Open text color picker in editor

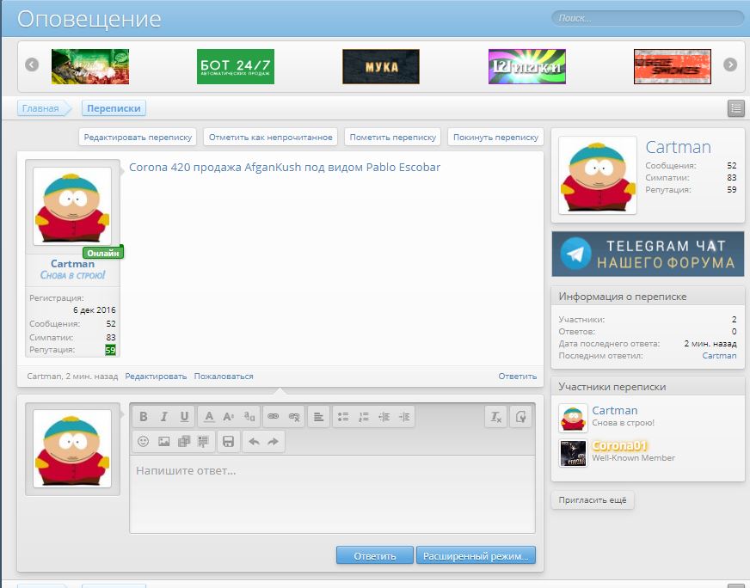(x=209, y=417)
